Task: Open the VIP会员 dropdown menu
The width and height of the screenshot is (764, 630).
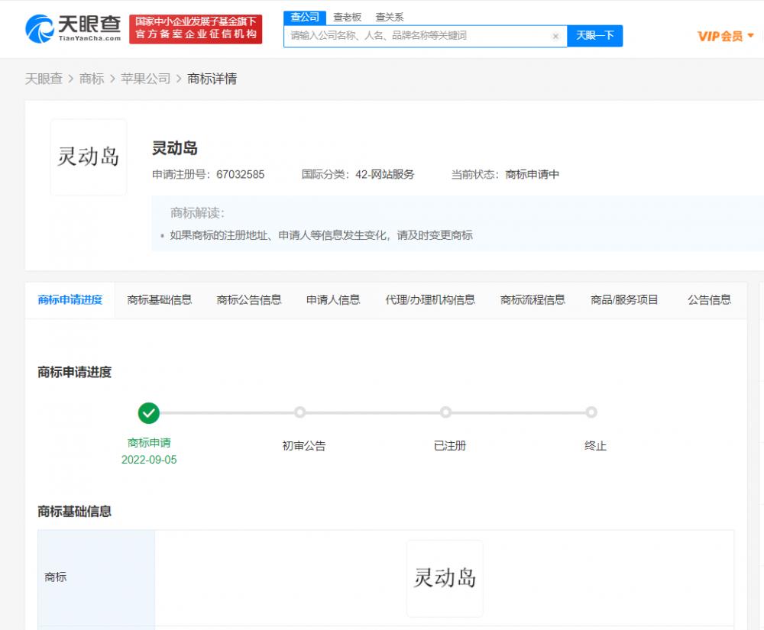Action: point(725,36)
